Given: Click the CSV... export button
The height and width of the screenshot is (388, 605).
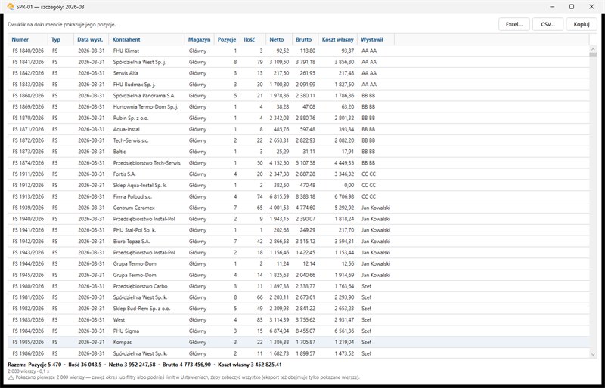Looking at the screenshot, I should coord(548,24).
